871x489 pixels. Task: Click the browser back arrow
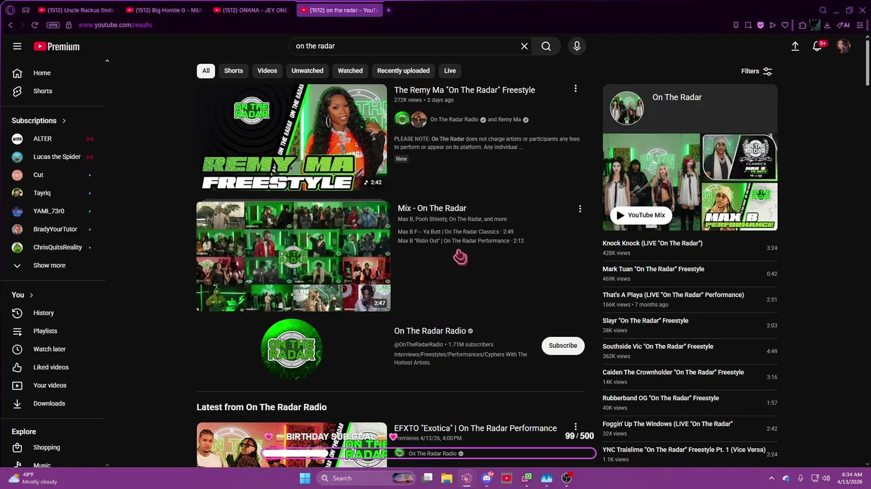point(10,25)
